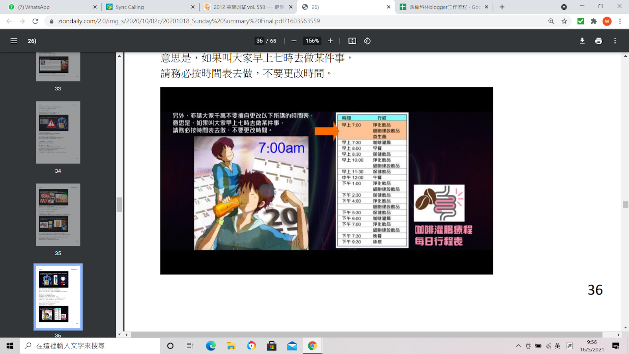Image resolution: width=629 pixels, height=354 pixels.
Task: Switch to the 2012 vol. 558 tab
Action: [248, 7]
